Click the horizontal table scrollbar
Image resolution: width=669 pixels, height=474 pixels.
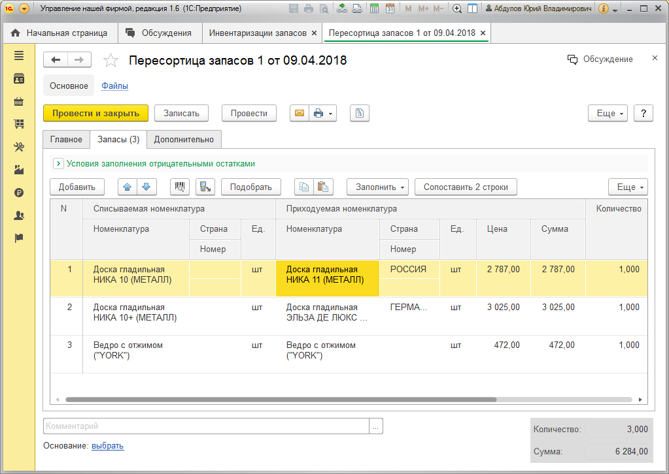[x=281, y=400]
